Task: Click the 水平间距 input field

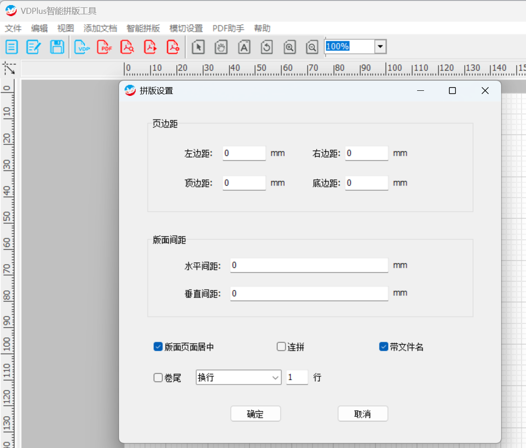Action: 309,265
